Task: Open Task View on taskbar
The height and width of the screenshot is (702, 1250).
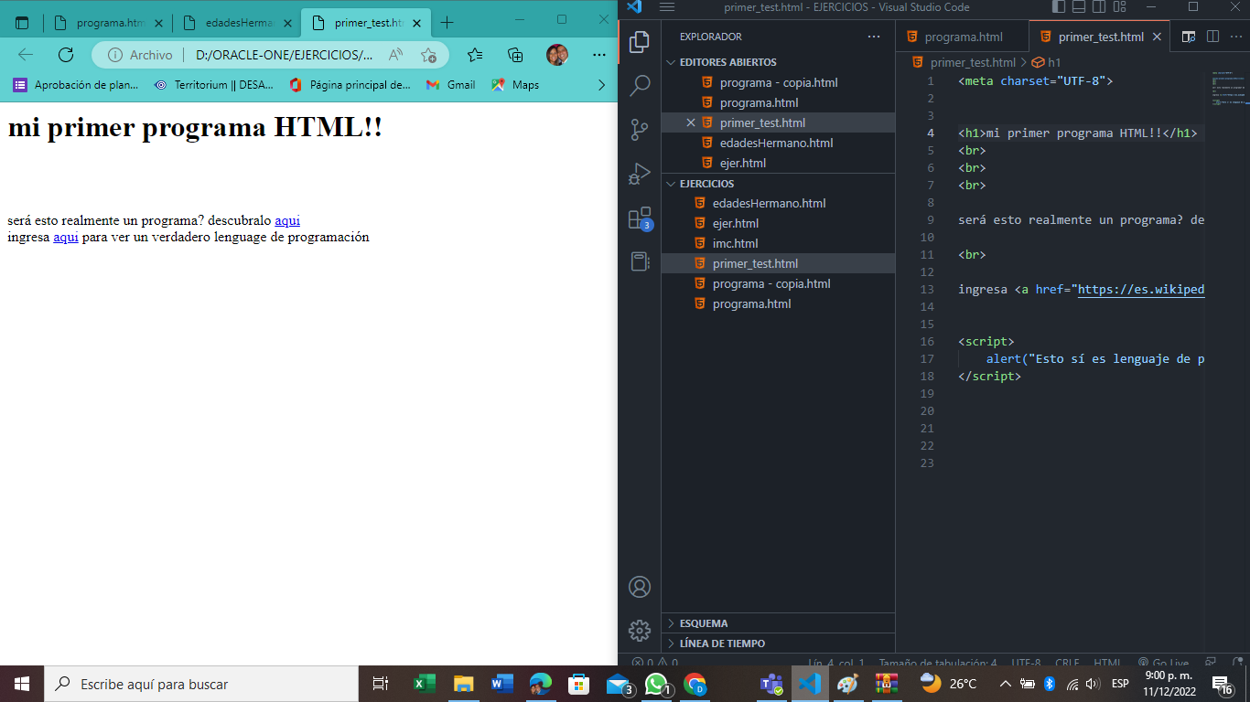Action: click(381, 684)
